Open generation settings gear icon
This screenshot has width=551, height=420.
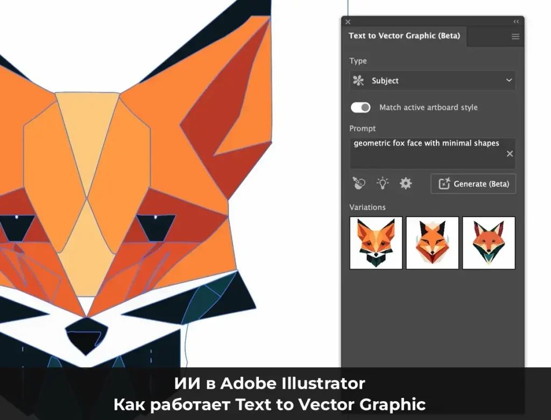[406, 184]
